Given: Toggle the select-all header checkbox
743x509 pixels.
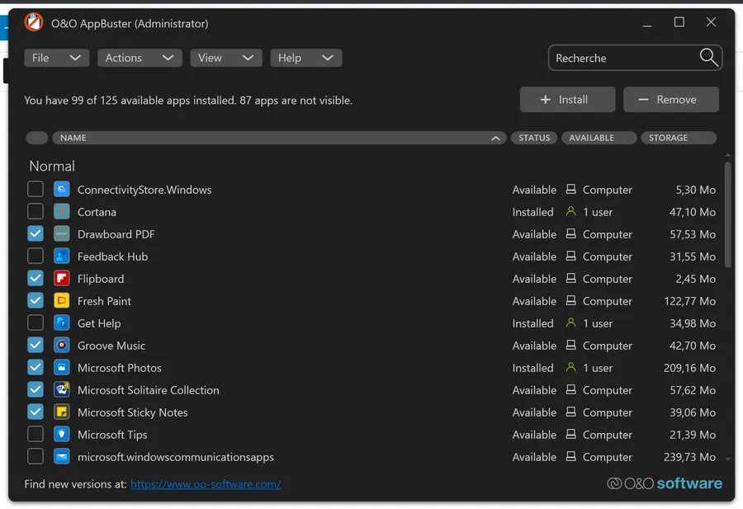Looking at the screenshot, I should coord(37,138).
